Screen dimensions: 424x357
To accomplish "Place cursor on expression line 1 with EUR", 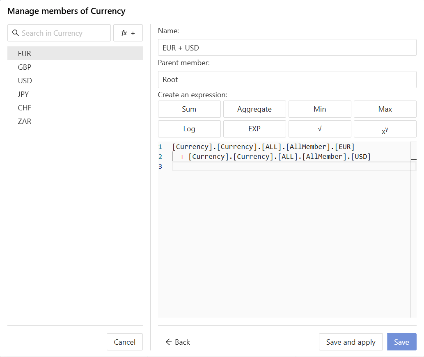I will point(263,147).
